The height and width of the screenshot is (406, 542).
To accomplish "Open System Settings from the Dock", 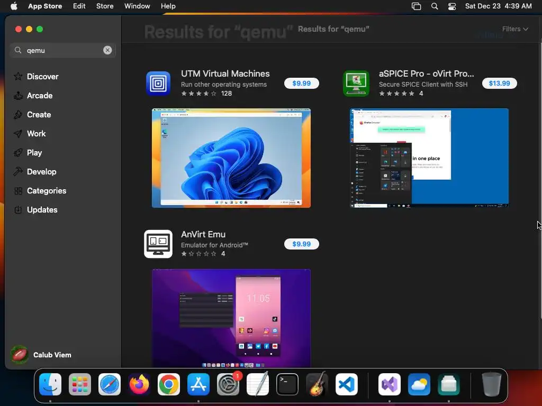I will point(228,384).
